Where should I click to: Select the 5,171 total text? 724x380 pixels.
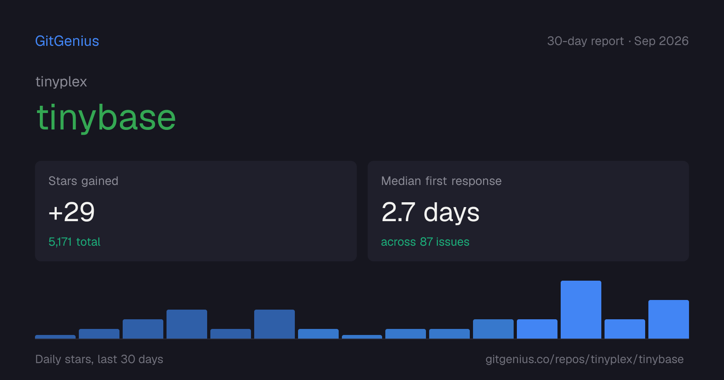74,242
